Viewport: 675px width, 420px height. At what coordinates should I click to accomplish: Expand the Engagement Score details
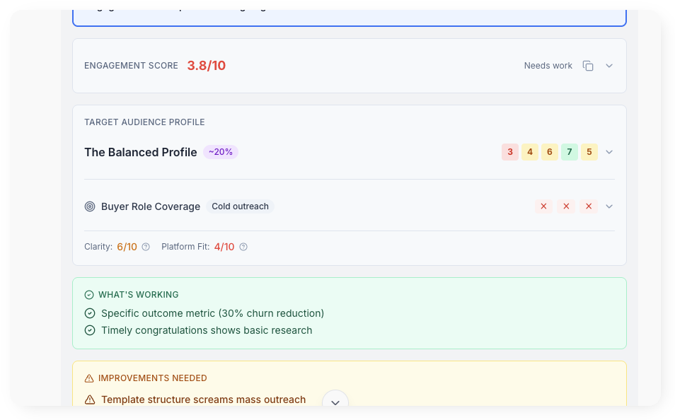pos(608,65)
